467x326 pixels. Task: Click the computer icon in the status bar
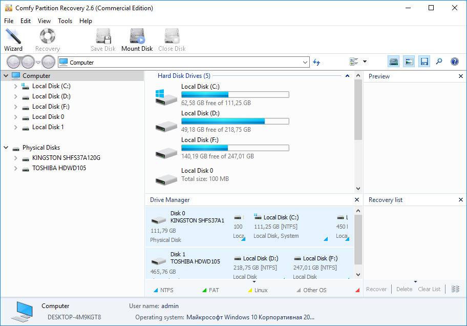point(23,311)
